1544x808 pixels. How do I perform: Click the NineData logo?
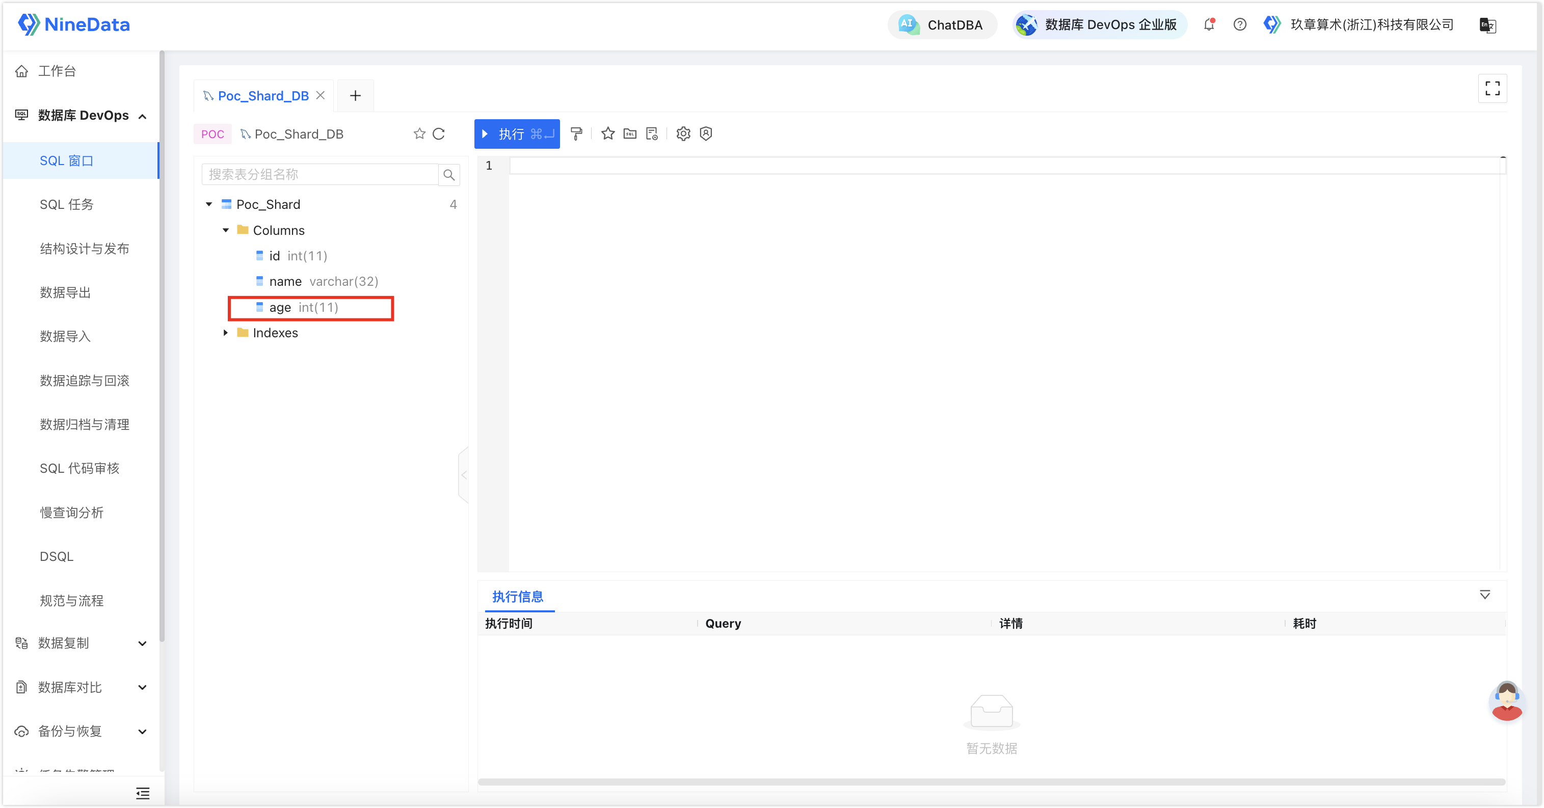(x=74, y=24)
